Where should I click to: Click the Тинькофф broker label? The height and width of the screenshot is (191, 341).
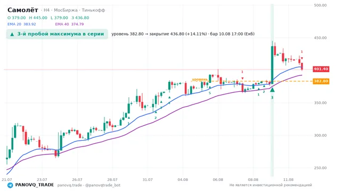[x=94, y=10]
